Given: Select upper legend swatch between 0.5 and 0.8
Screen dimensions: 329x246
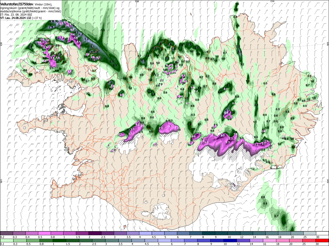Looking at the screenshot, I should pyautogui.click(x=44, y=233).
